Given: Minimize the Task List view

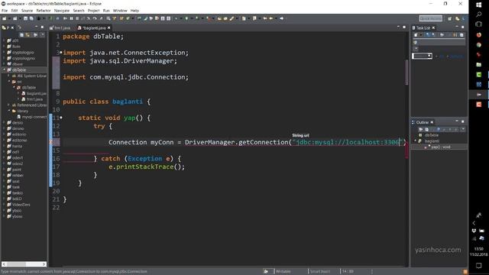Looking at the screenshot, I should point(457,27).
